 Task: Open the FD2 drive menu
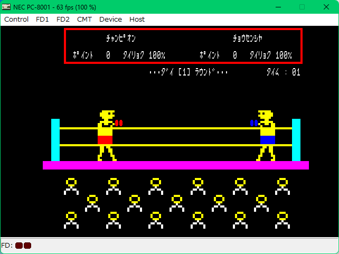63,19
